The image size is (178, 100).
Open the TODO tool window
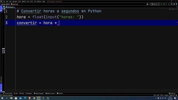tap(22, 93)
